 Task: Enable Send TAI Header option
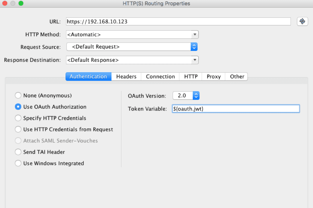(x=18, y=152)
